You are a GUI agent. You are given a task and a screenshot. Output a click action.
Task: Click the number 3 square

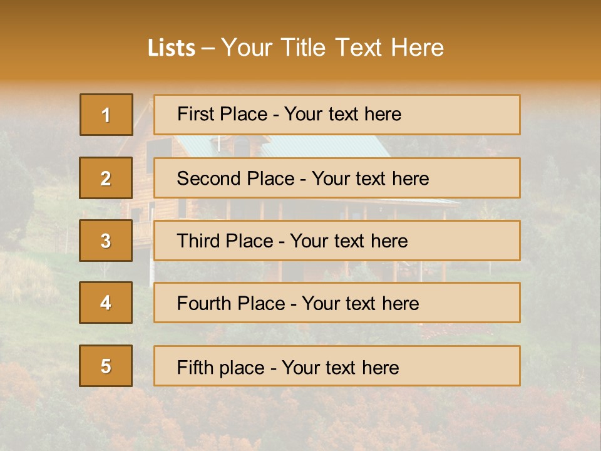click(x=106, y=241)
